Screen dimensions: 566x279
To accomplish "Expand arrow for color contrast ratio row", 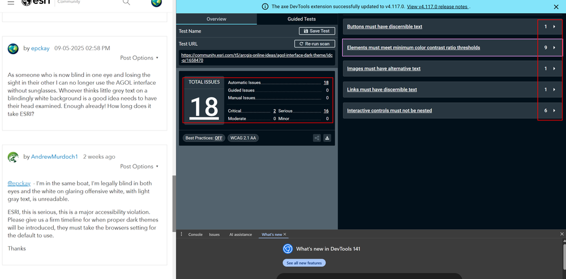I will tap(554, 47).
